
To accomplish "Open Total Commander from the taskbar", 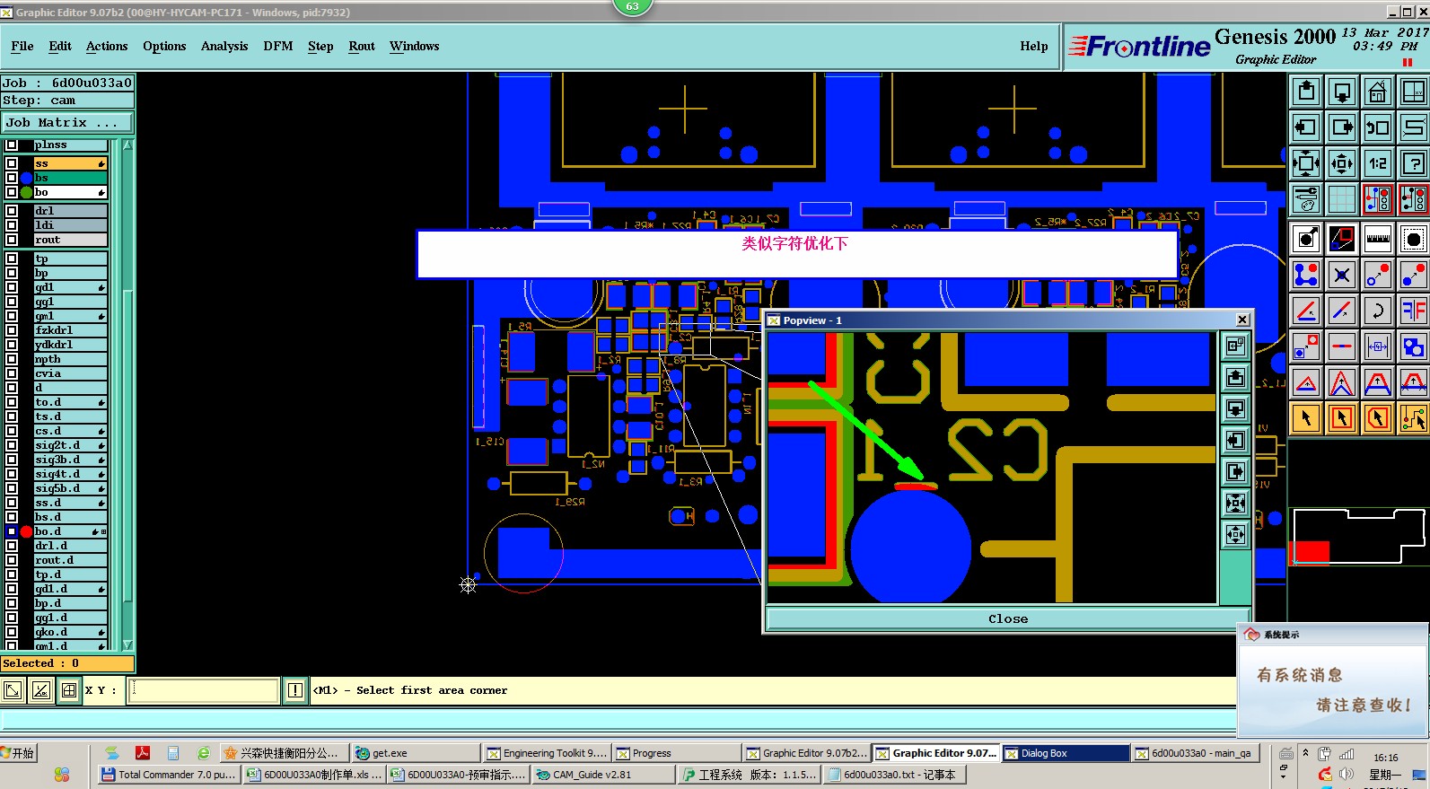I will (x=169, y=775).
